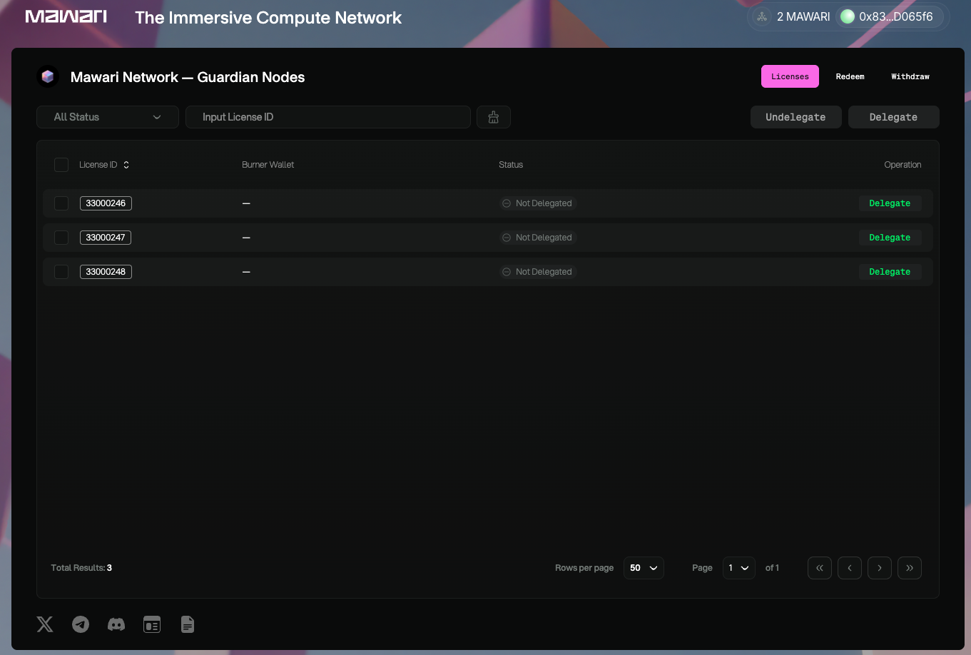Image resolution: width=971 pixels, height=655 pixels.
Task: Focus the Input License ID field
Action: point(327,117)
